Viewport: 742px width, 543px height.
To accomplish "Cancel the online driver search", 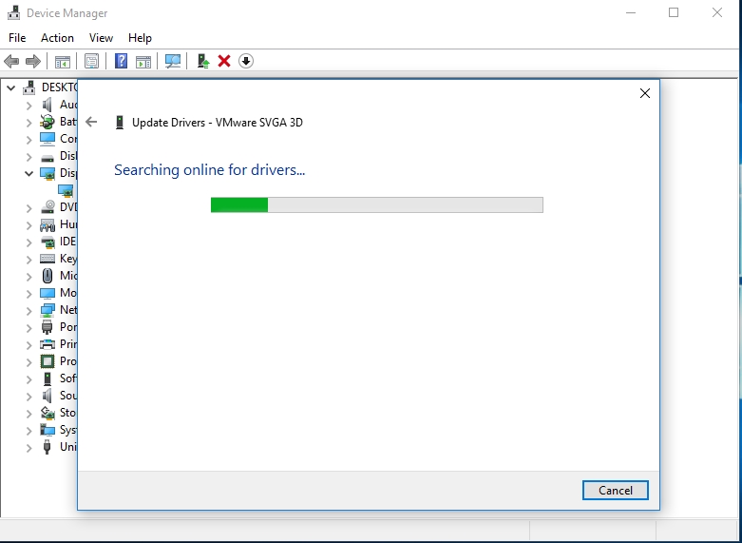I will pos(616,491).
